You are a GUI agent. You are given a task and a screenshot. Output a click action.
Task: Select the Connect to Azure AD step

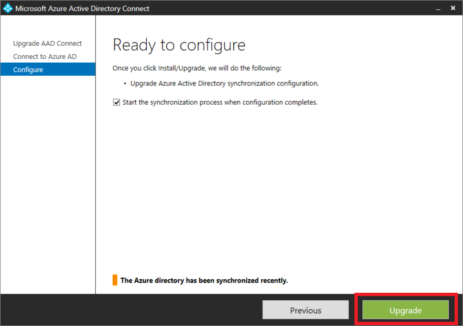(45, 56)
